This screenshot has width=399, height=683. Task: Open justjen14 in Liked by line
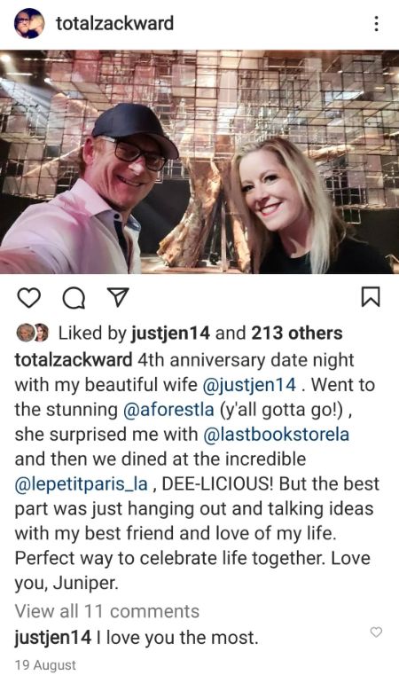(170, 334)
